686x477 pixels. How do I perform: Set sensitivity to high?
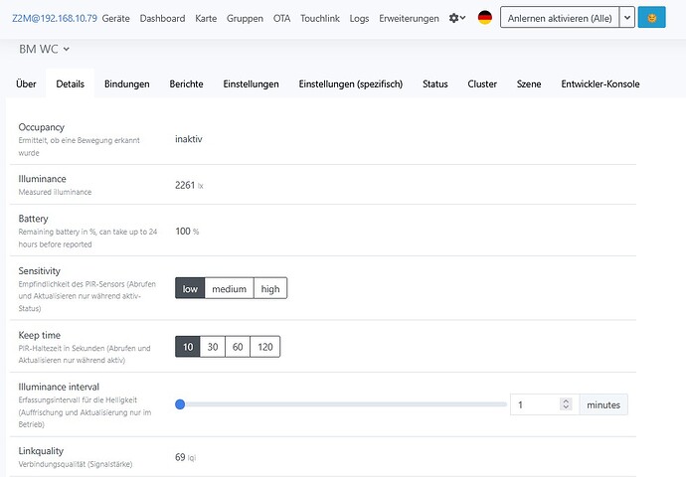tap(270, 288)
